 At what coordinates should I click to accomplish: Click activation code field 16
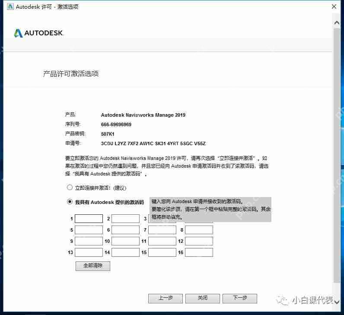(199, 252)
